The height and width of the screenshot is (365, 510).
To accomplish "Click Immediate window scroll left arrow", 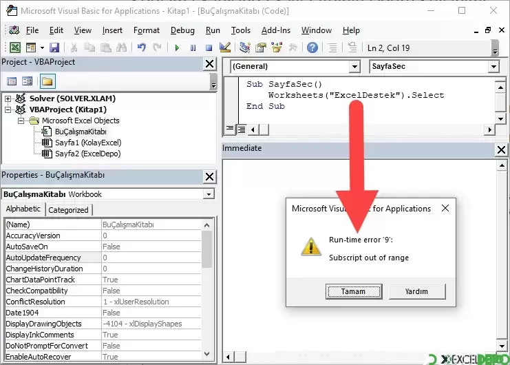I will point(229,357).
